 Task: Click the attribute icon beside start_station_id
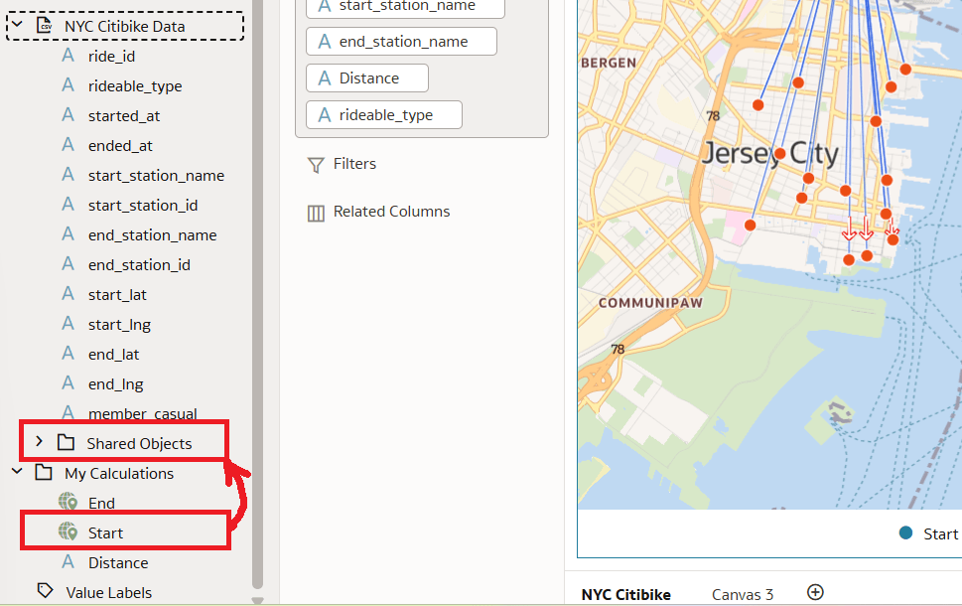pos(69,205)
